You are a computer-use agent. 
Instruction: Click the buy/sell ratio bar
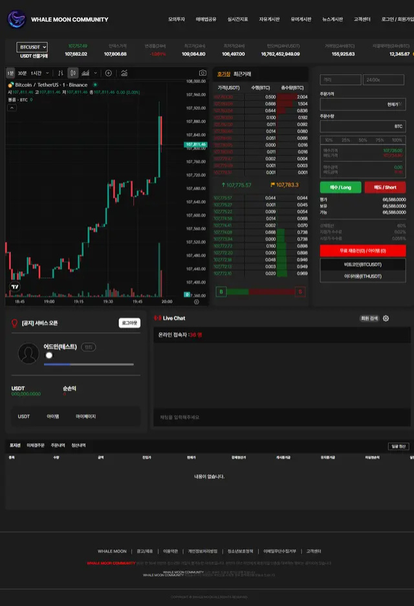[261, 292]
